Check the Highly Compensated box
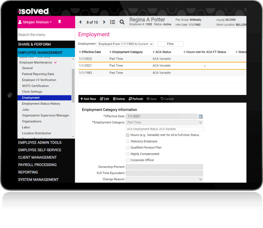Screen dimensions: 263x228 128,154
